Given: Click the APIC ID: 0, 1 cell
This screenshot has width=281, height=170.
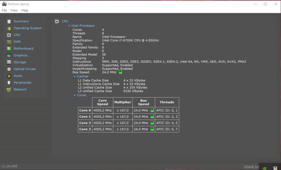Looking at the screenshot, I should 166,110.
